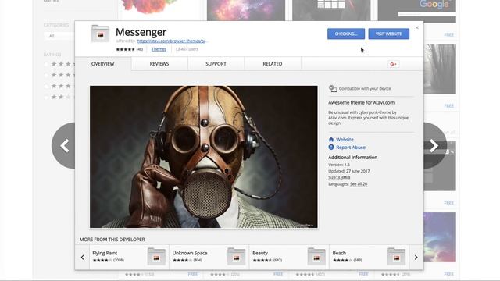Click the Google theme thumbnail in background
This screenshot has height=281, width=500.
click(417, 10)
